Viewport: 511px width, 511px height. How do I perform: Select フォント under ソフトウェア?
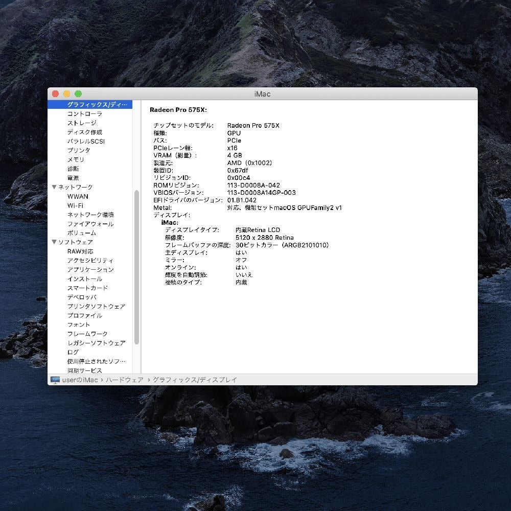point(78,324)
